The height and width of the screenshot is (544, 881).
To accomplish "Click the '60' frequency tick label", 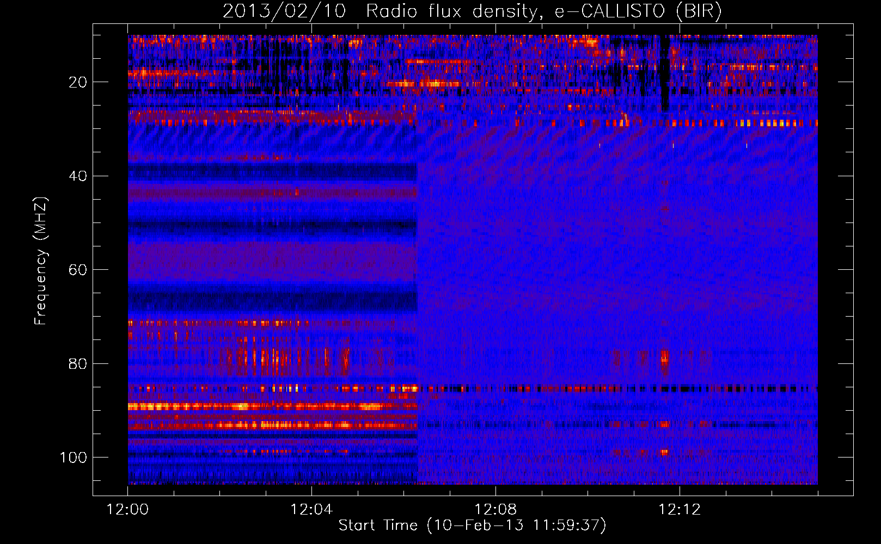I will (x=78, y=270).
